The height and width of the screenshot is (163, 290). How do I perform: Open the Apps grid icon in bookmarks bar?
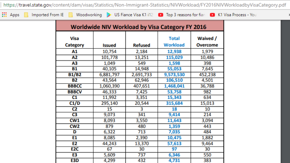5,15
